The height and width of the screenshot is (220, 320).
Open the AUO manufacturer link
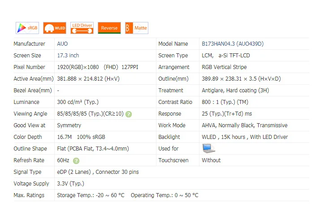[x=62, y=44]
